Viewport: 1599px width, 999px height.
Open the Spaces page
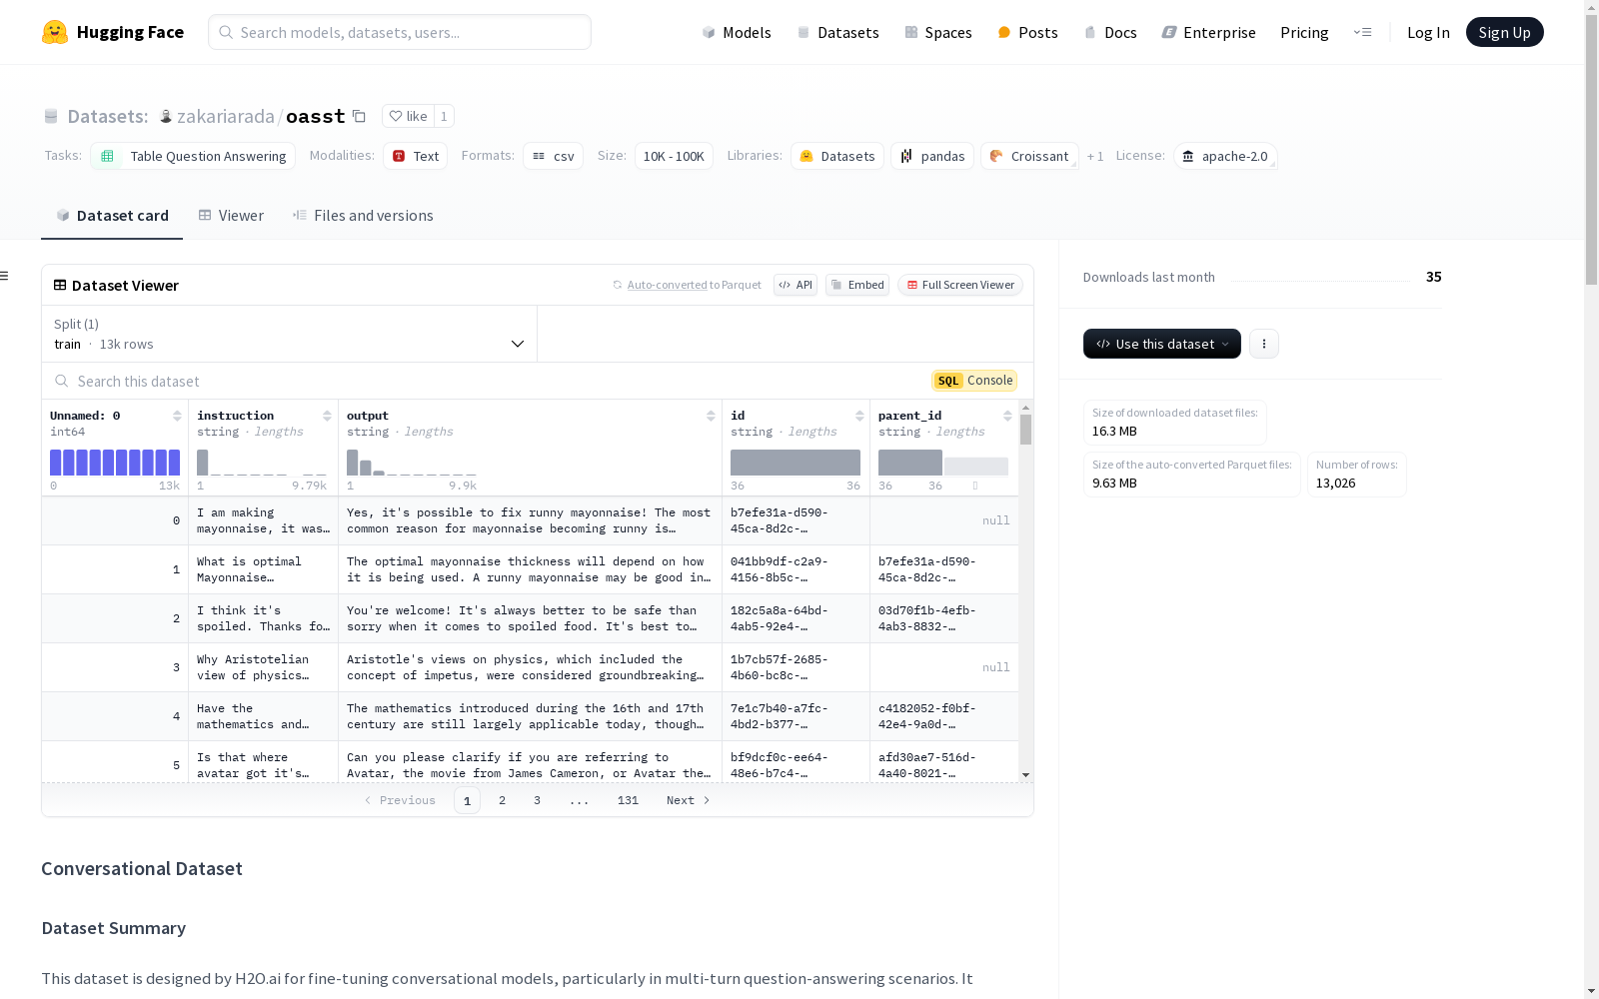pos(938,32)
